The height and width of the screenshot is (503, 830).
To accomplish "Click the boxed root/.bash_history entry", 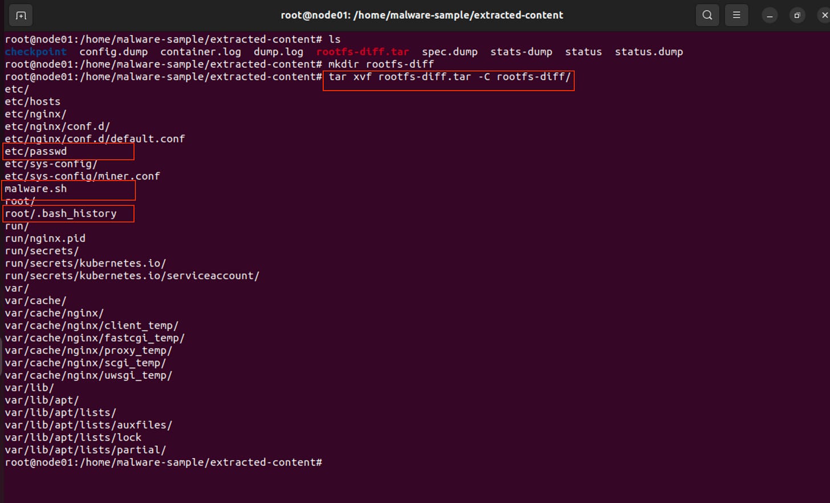I will 61,214.
